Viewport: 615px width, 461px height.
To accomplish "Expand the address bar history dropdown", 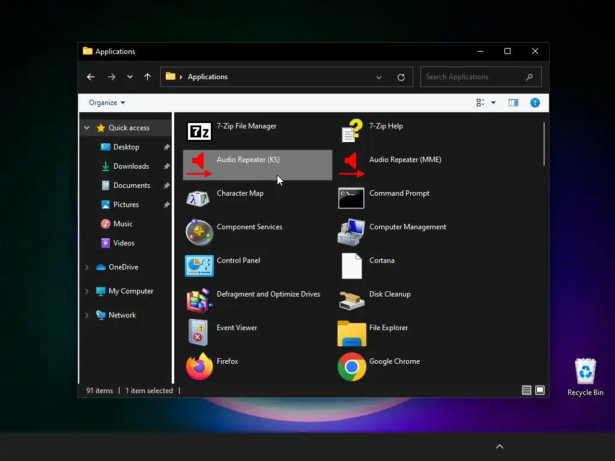I will tap(379, 77).
